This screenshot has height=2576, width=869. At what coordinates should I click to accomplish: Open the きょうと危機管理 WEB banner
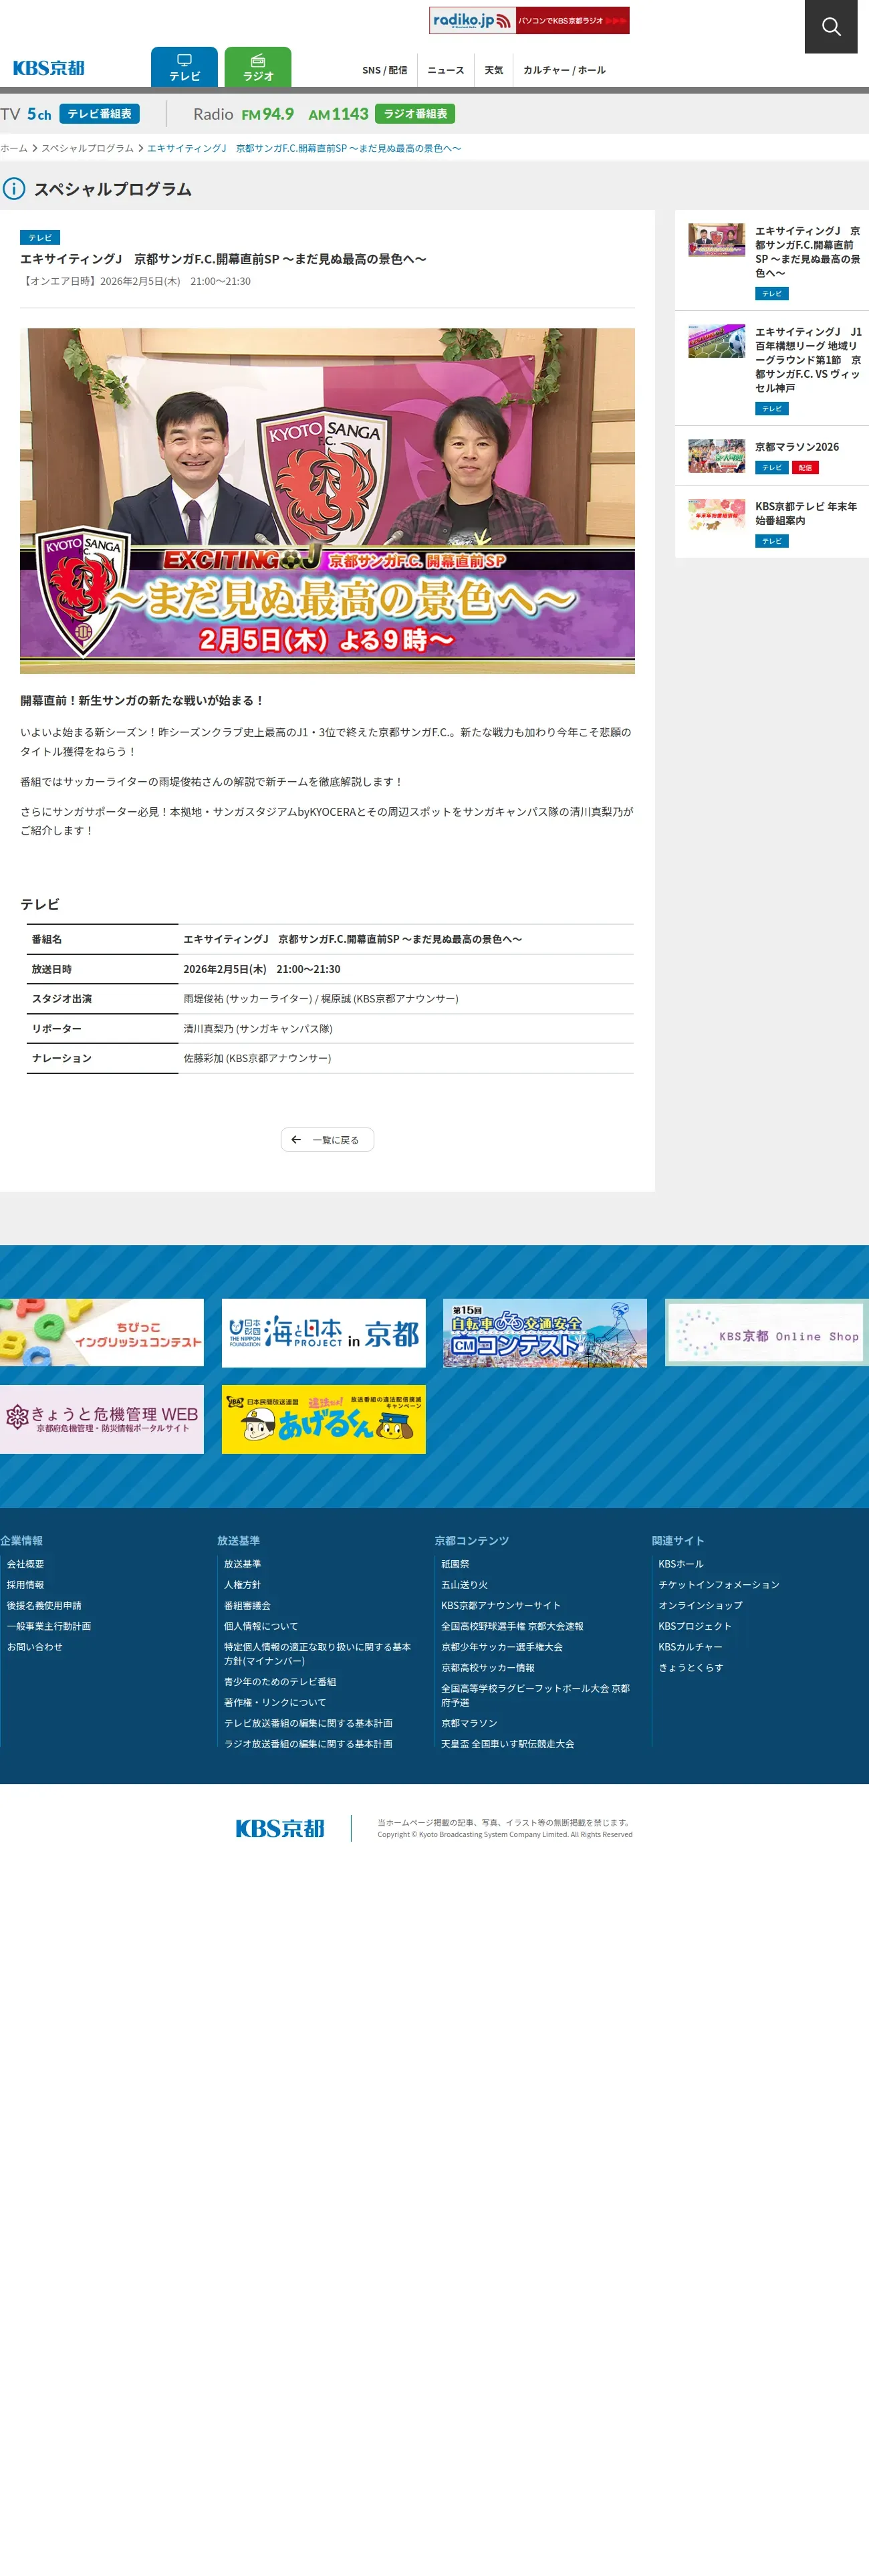(x=102, y=1419)
